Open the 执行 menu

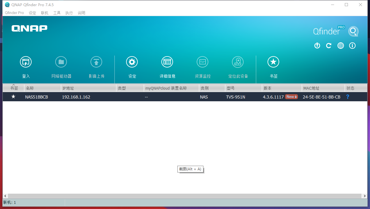[x=69, y=13]
